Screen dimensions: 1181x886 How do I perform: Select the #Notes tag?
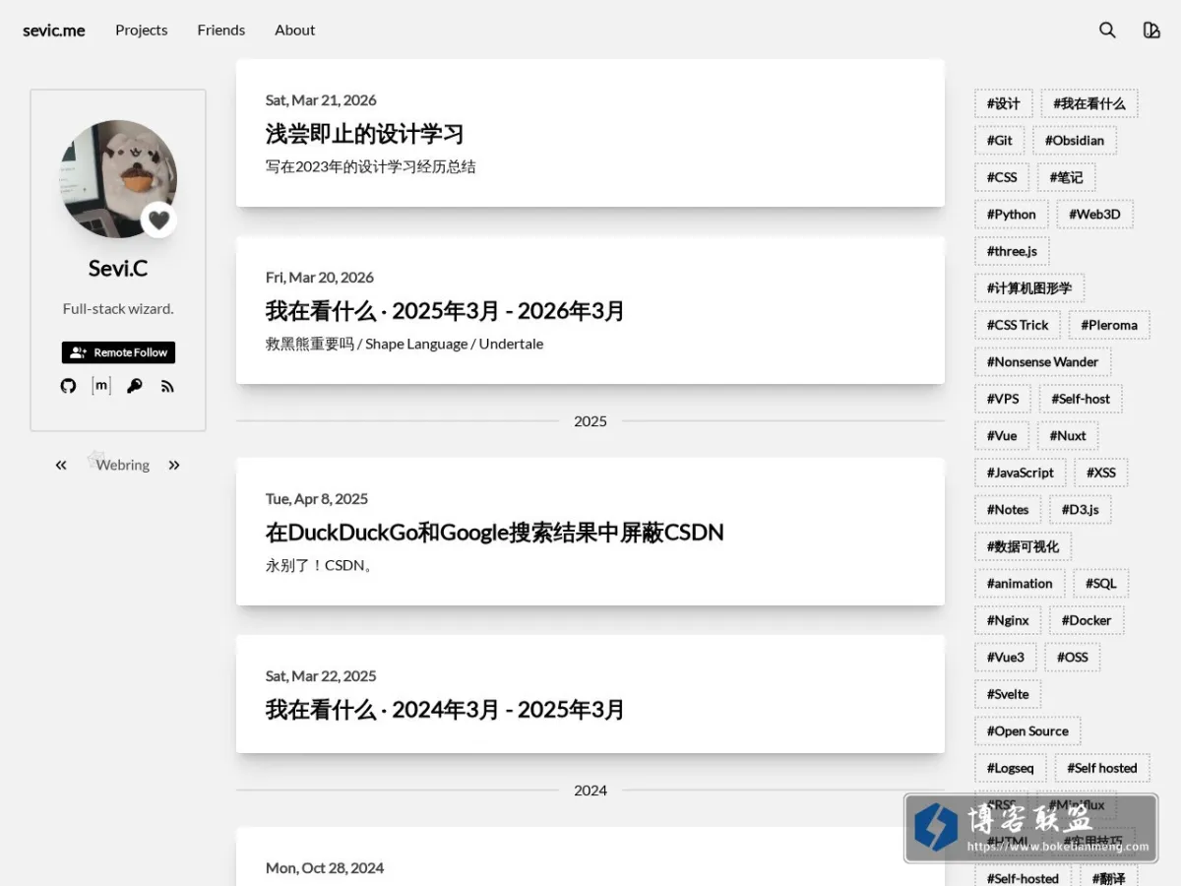pyautogui.click(x=1008, y=510)
